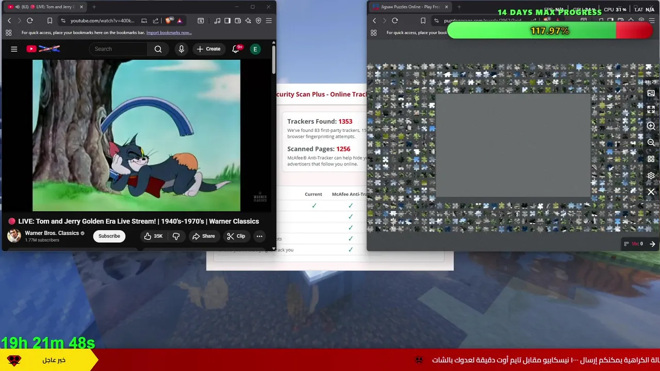This screenshot has width=660, height=371.
Task: Click the Scanned Pages 1256 text
Action: coord(319,149)
